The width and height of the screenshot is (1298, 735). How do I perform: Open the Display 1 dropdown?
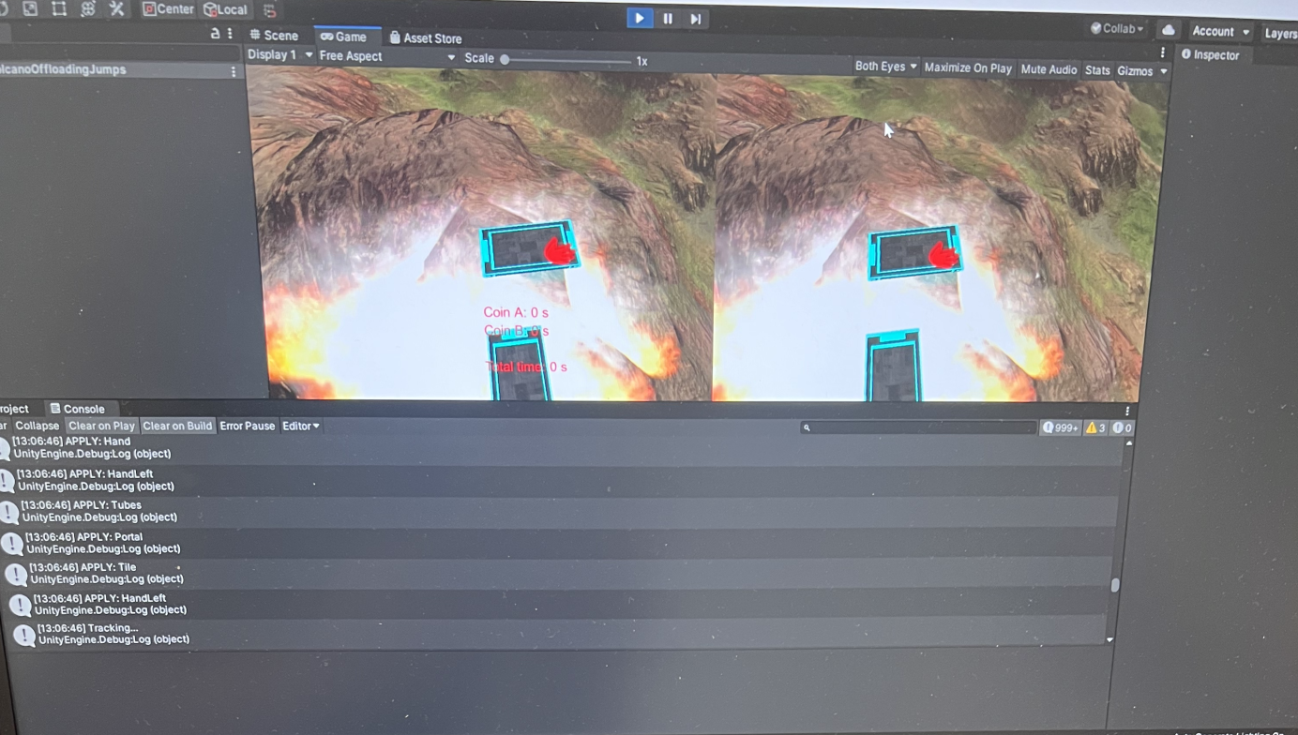[279, 55]
